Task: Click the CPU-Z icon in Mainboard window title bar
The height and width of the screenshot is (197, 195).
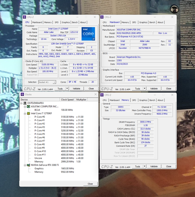Action: [102, 17]
